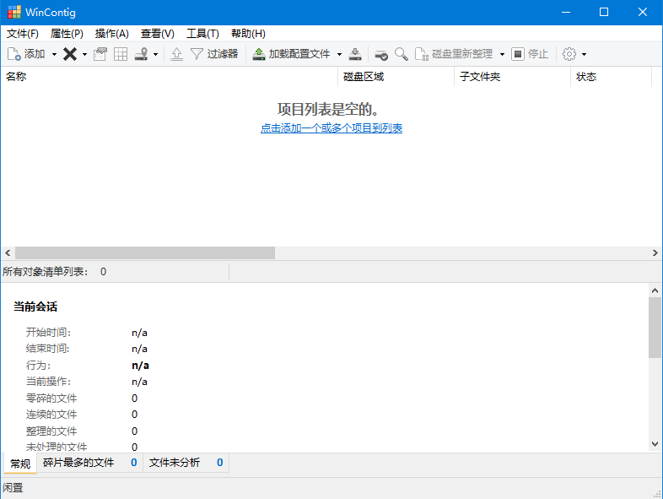
Task: Click the 零碎的文件 label
Action: point(51,399)
